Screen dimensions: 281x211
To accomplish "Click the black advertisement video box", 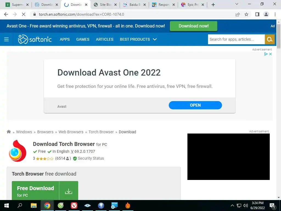I will pos(229,157).
